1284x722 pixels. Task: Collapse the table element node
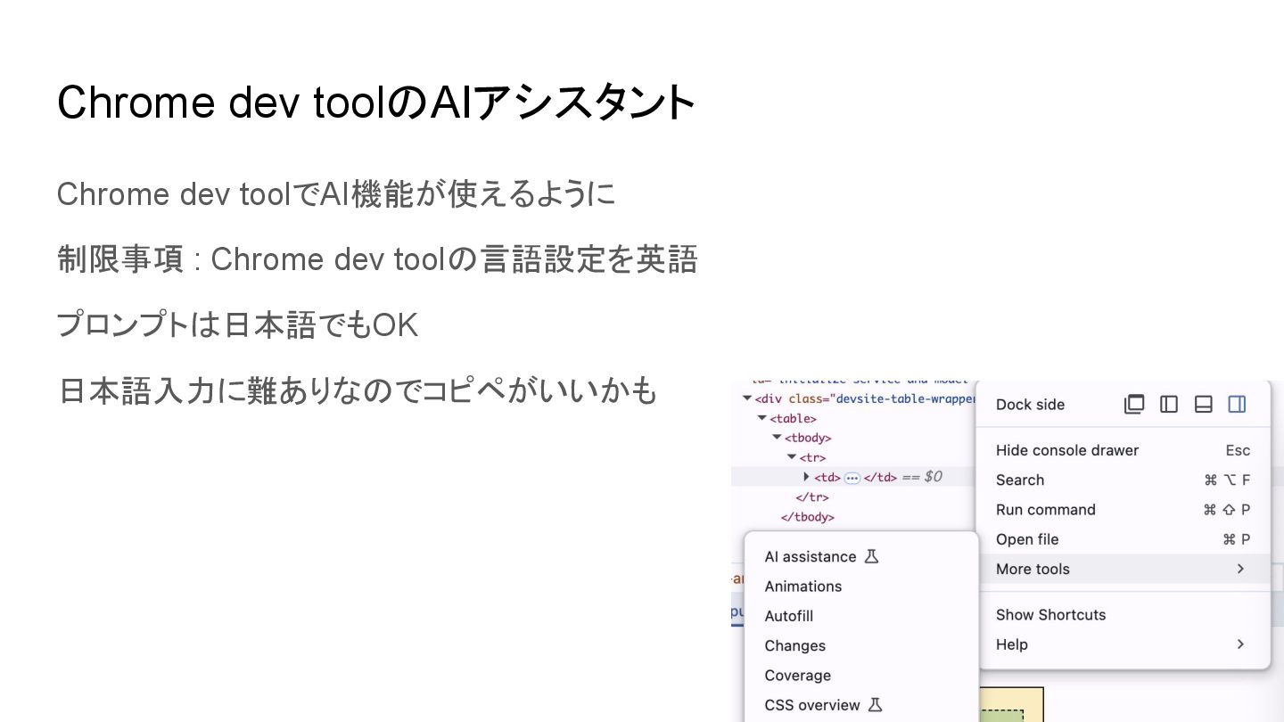pos(761,418)
